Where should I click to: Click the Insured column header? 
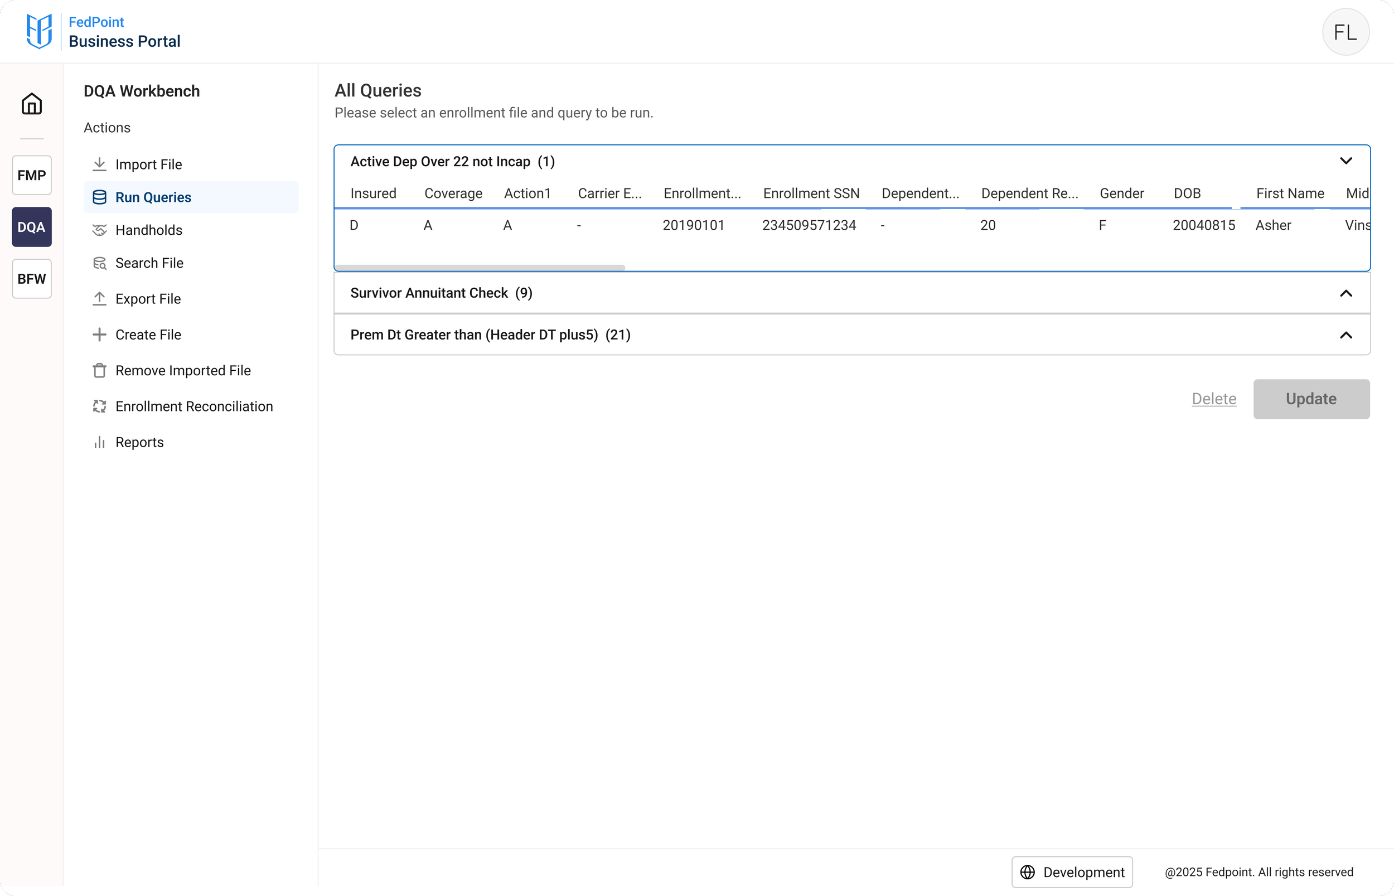pos(373,193)
